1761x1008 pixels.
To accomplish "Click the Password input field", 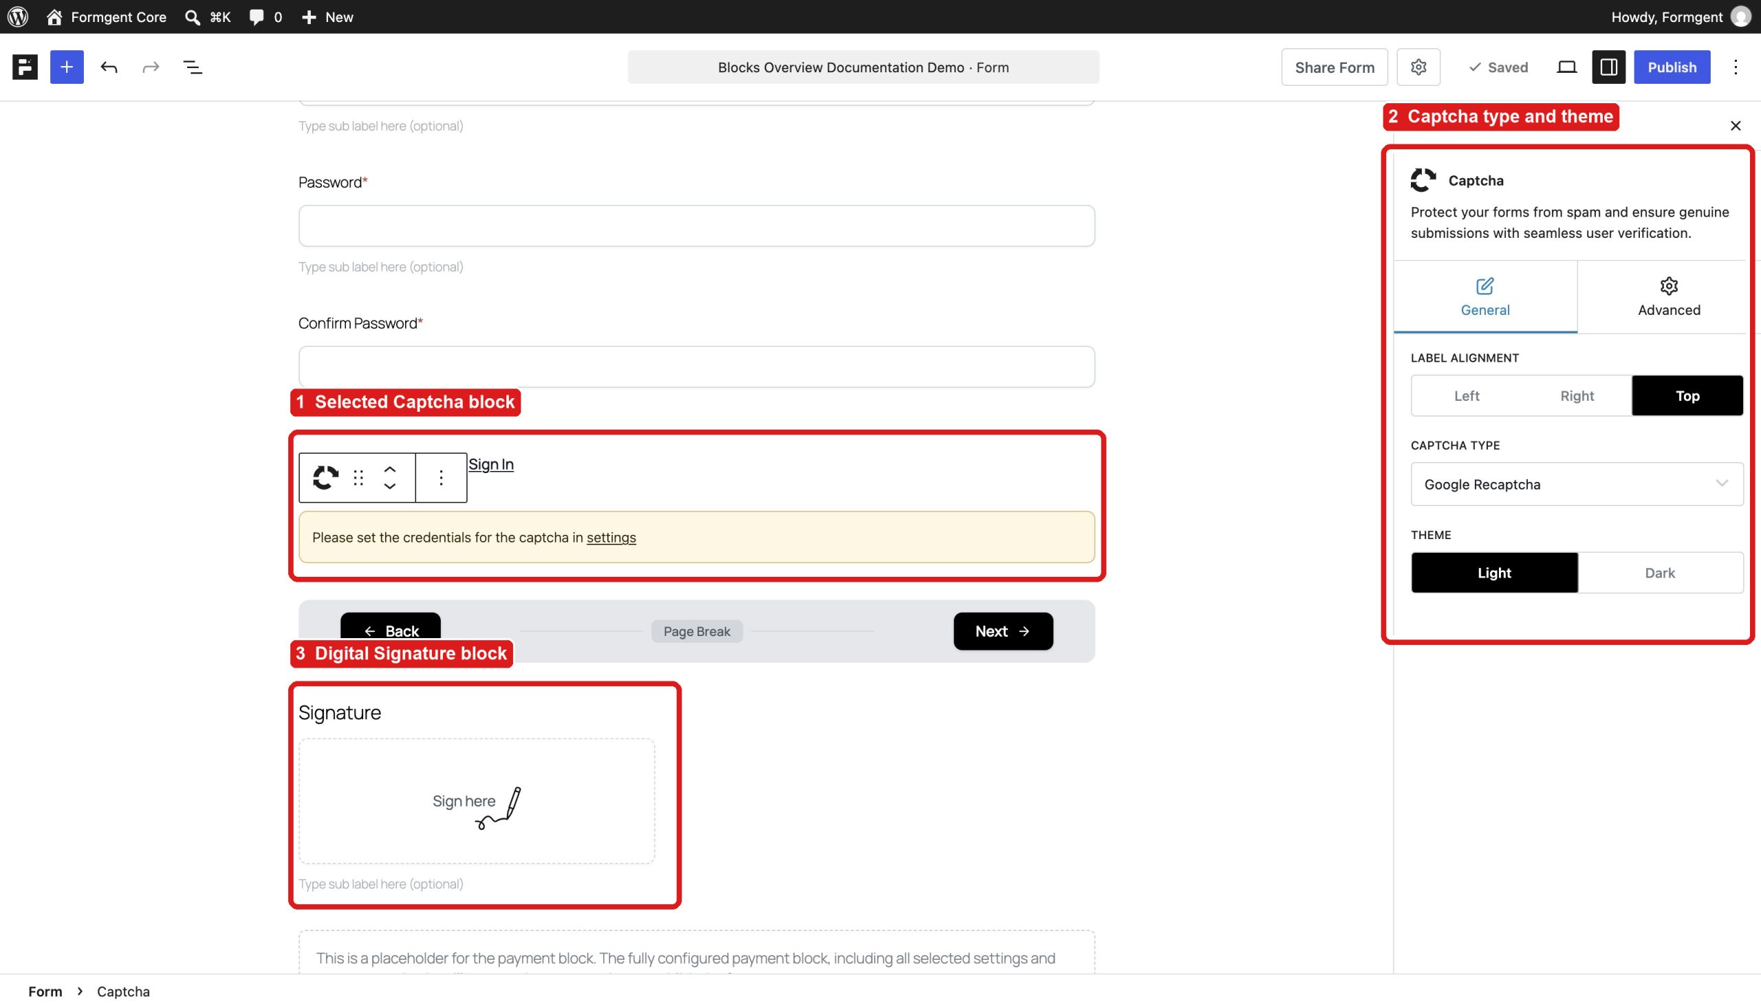I will 697,226.
